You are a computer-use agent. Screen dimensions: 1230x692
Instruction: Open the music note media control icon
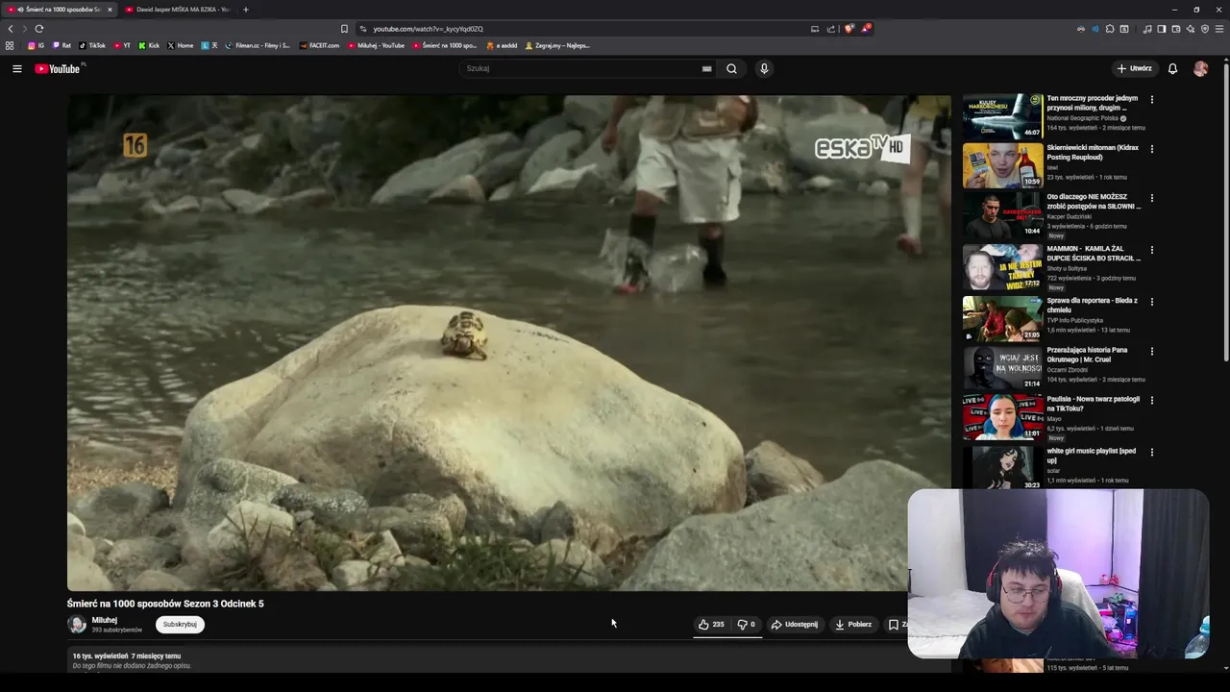[x=1147, y=29]
